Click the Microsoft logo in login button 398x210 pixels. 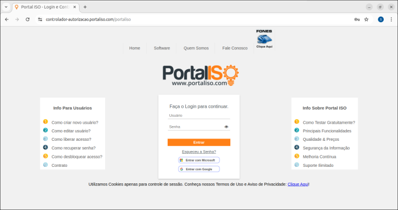[181, 161]
